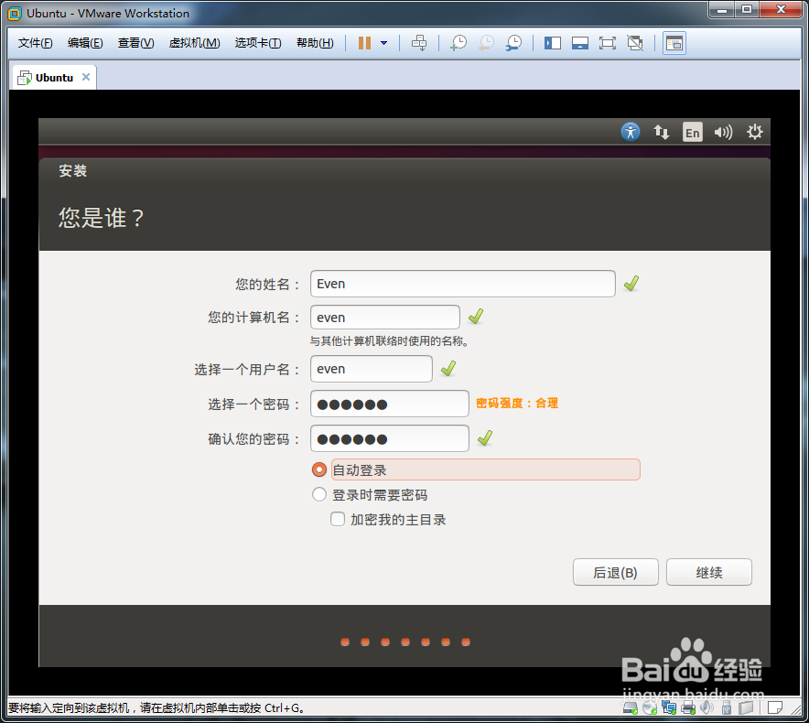Click the volume indicator in Ubuntu panel
The width and height of the screenshot is (809, 723).
click(x=723, y=132)
